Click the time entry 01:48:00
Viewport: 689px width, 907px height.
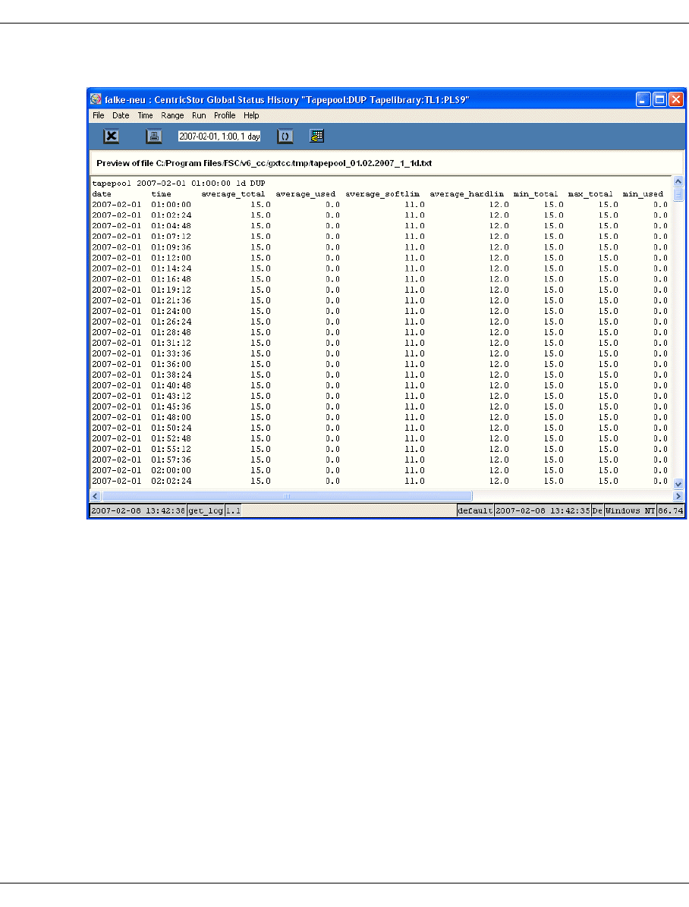(171, 417)
